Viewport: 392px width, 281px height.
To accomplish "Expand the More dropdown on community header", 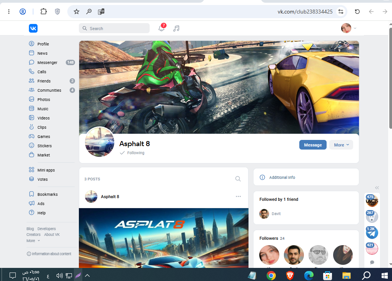I will pyautogui.click(x=341, y=145).
